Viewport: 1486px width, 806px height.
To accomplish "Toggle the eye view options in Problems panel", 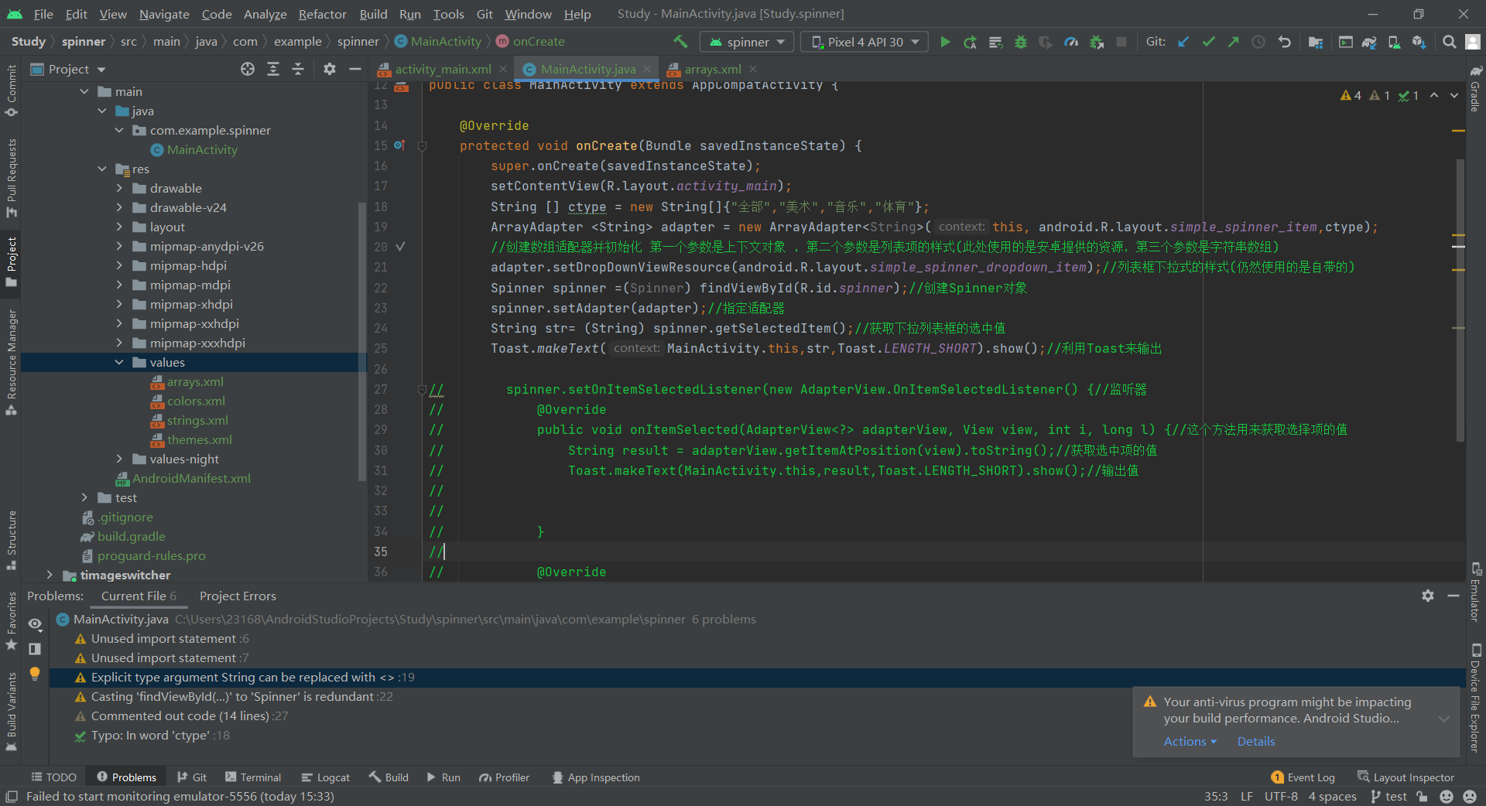I will tap(35, 623).
